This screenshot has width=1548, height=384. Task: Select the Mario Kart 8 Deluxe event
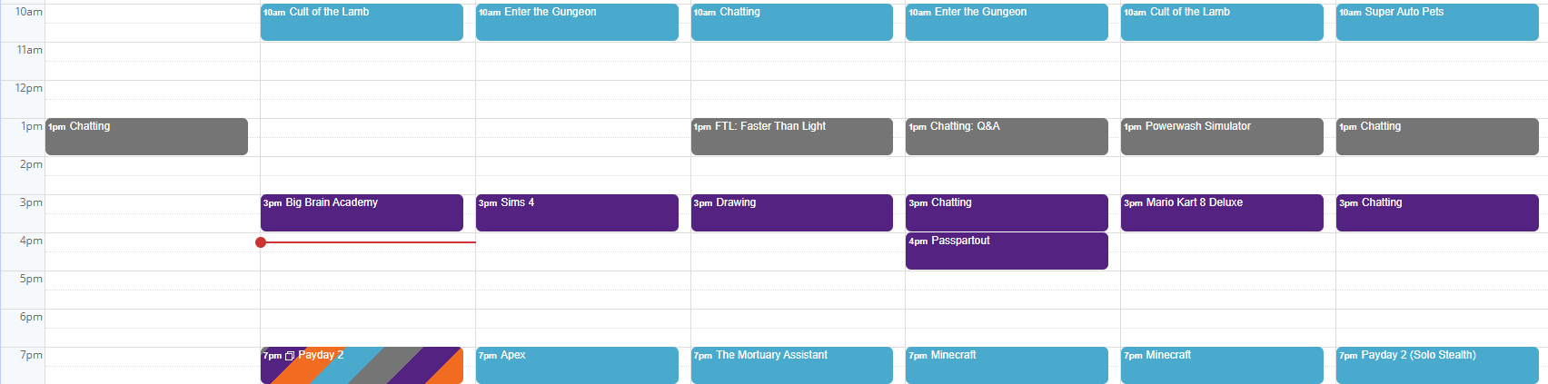tap(1222, 212)
